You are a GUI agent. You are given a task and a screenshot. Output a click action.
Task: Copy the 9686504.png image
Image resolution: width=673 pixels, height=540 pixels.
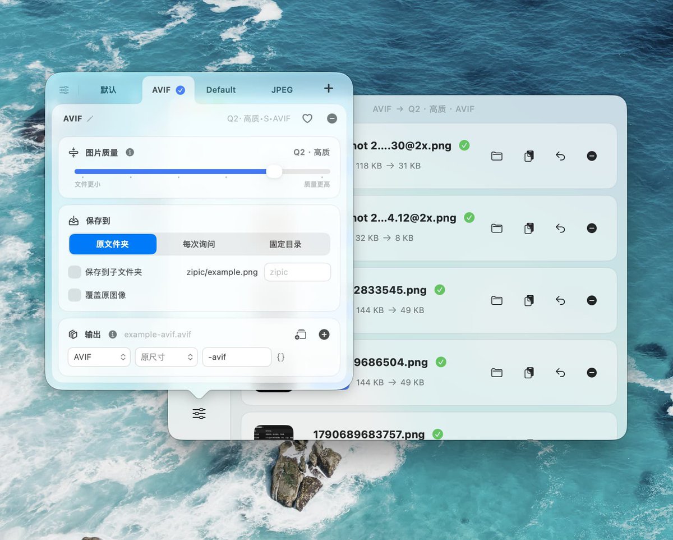click(x=529, y=373)
